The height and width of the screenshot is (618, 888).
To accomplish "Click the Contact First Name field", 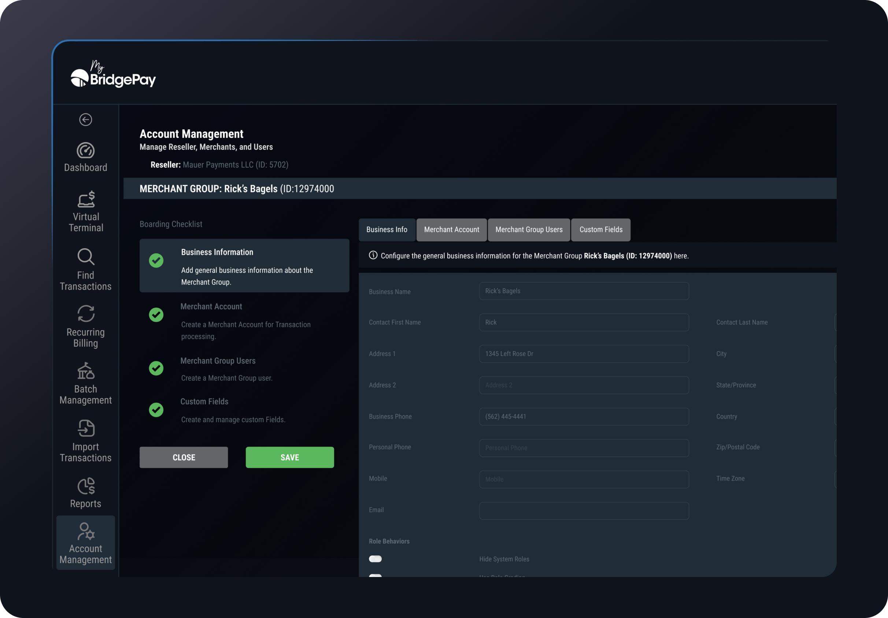I will point(584,322).
